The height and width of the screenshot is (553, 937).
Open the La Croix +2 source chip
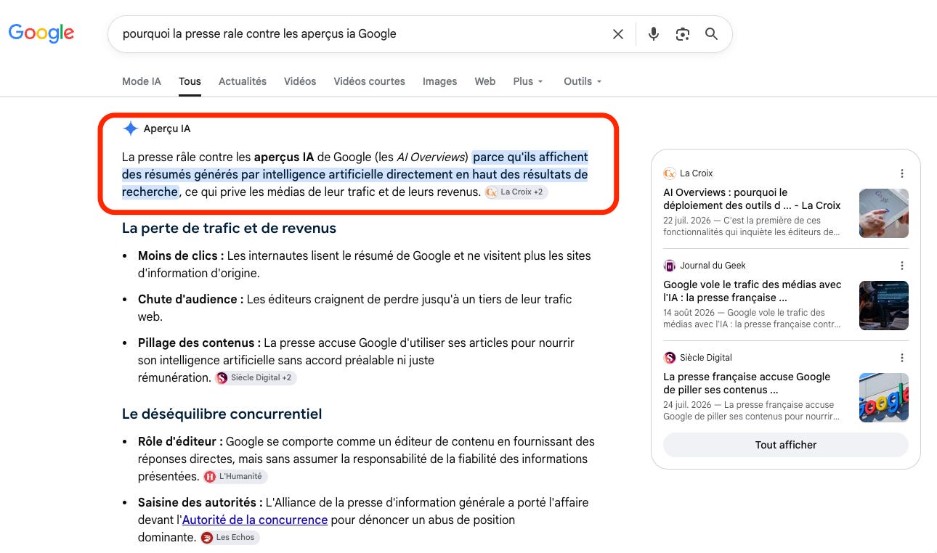click(516, 192)
